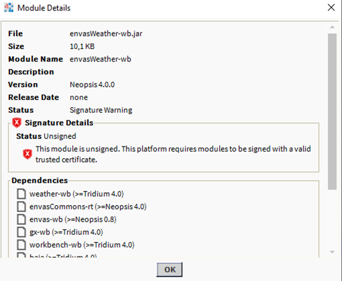Click the red shield icon next to unsigned warning
Screen dimensions: 342x281
tap(28, 154)
